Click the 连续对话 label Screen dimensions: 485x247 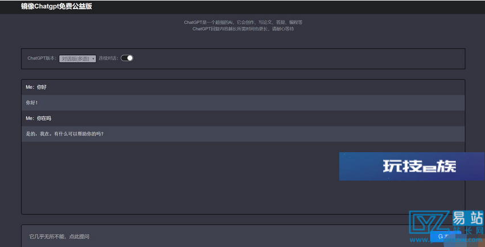(109, 58)
